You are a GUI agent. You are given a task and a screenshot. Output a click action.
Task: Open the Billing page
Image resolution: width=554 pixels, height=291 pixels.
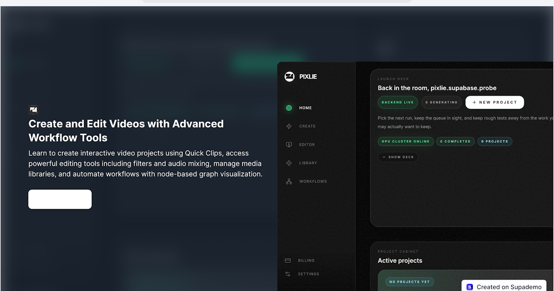(306, 261)
